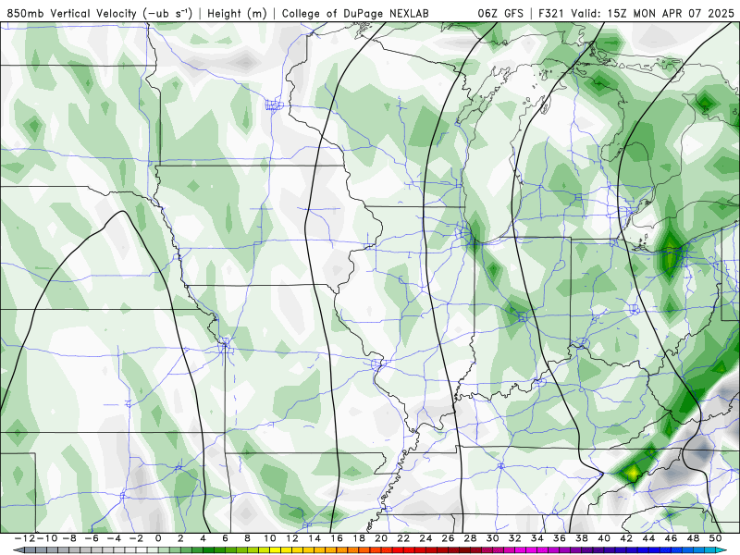
Task: Click the 'Valid: 15Z MON APR 07 2025' text
Action: 653,13
